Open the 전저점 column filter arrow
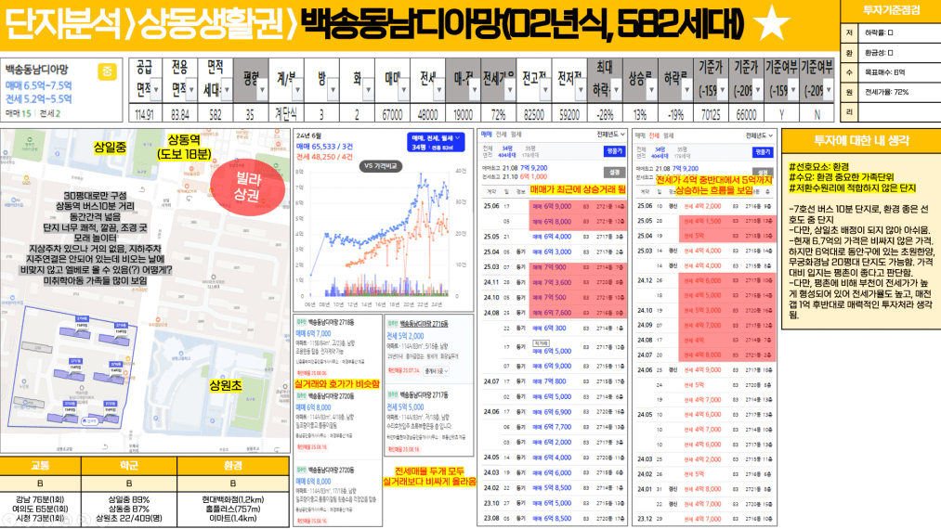The height and width of the screenshot is (529, 941). pos(581,90)
